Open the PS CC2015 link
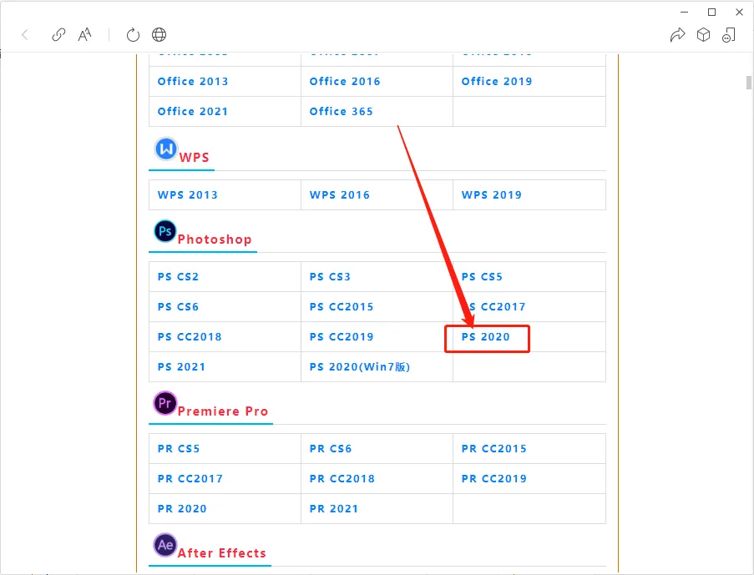 (x=342, y=306)
